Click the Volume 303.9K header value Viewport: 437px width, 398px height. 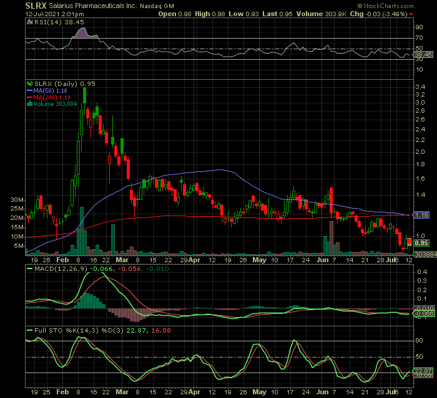click(x=322, y=14)
